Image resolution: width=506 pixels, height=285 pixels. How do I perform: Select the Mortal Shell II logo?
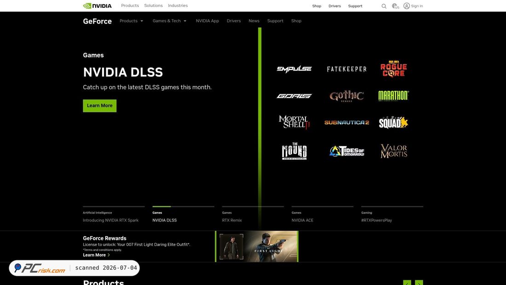click(x=294, y=122)
